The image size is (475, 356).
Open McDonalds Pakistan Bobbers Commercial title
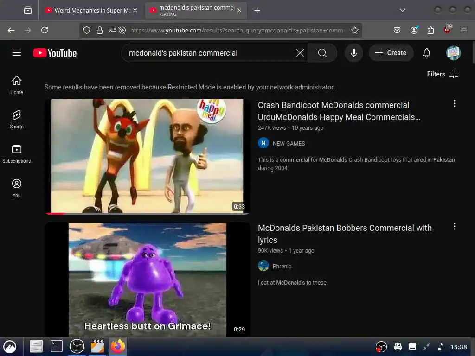[x=345, y=234]
